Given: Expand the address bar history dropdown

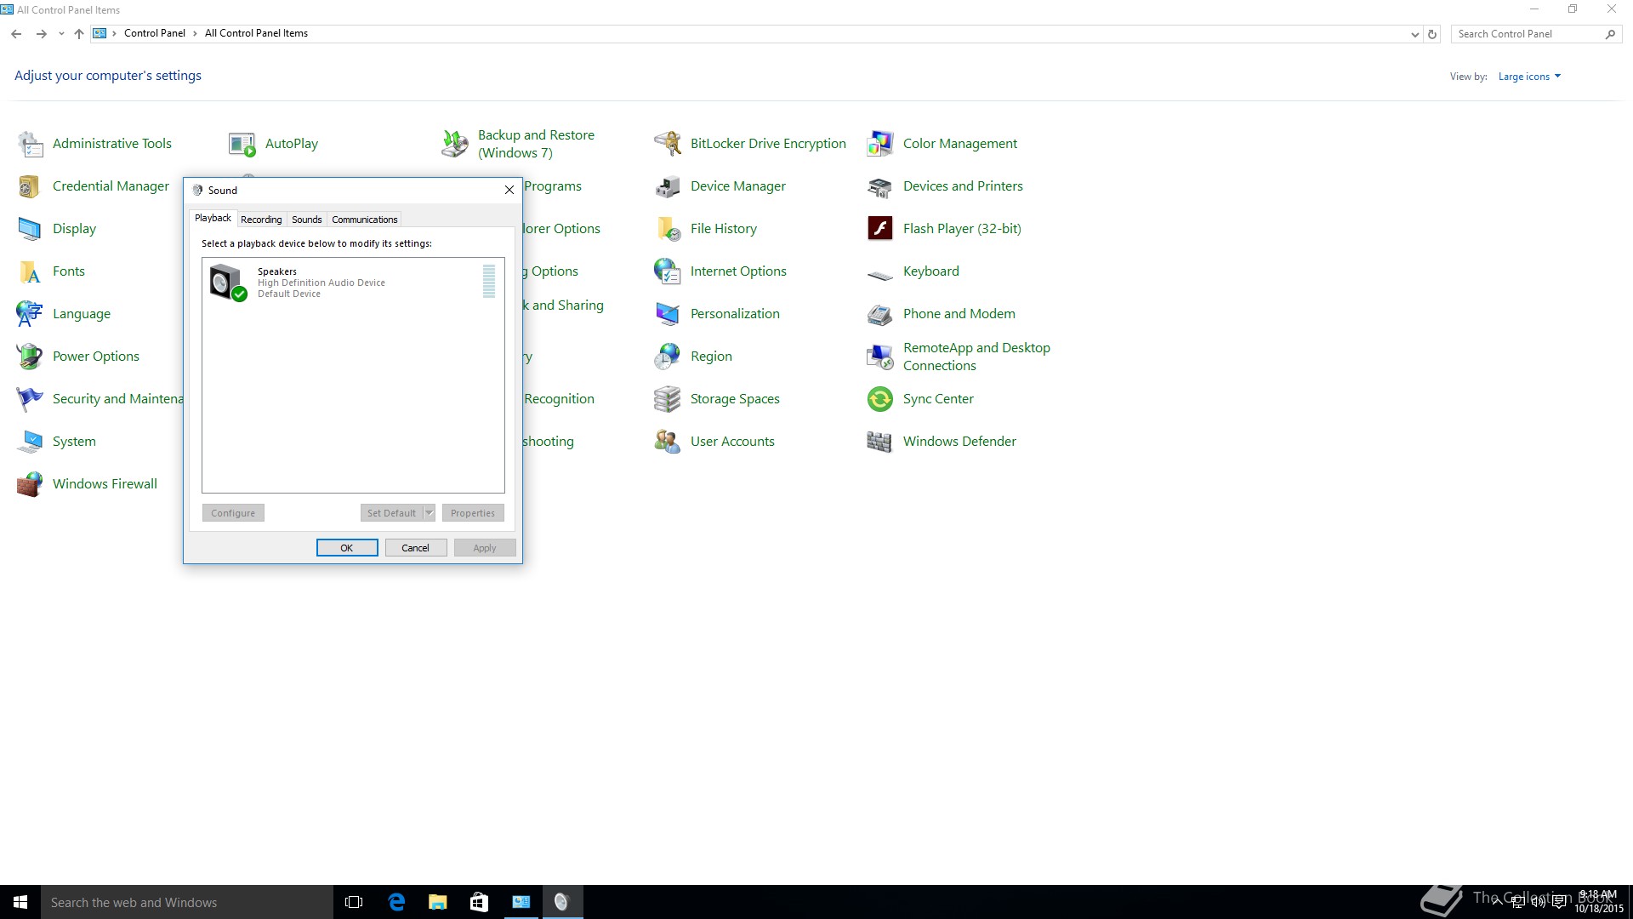Looking at the screenshot, I should 1414,34.
